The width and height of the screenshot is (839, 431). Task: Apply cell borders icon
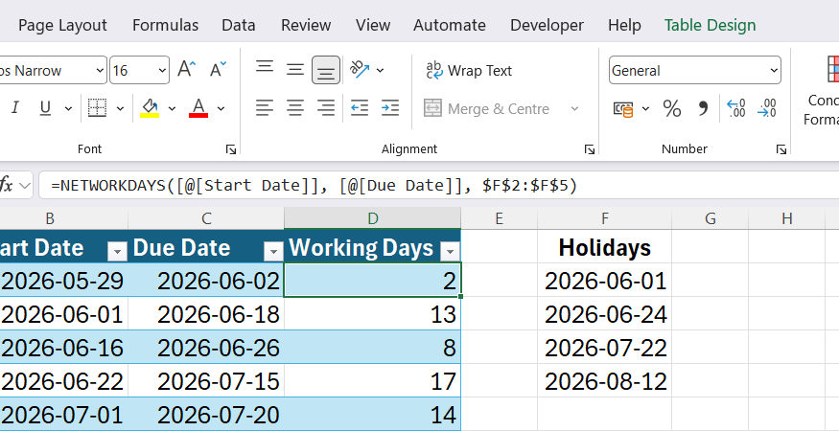coord(98,108)
